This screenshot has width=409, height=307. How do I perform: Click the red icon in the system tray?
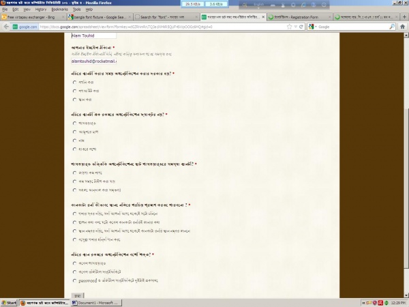tap(380, 303)
